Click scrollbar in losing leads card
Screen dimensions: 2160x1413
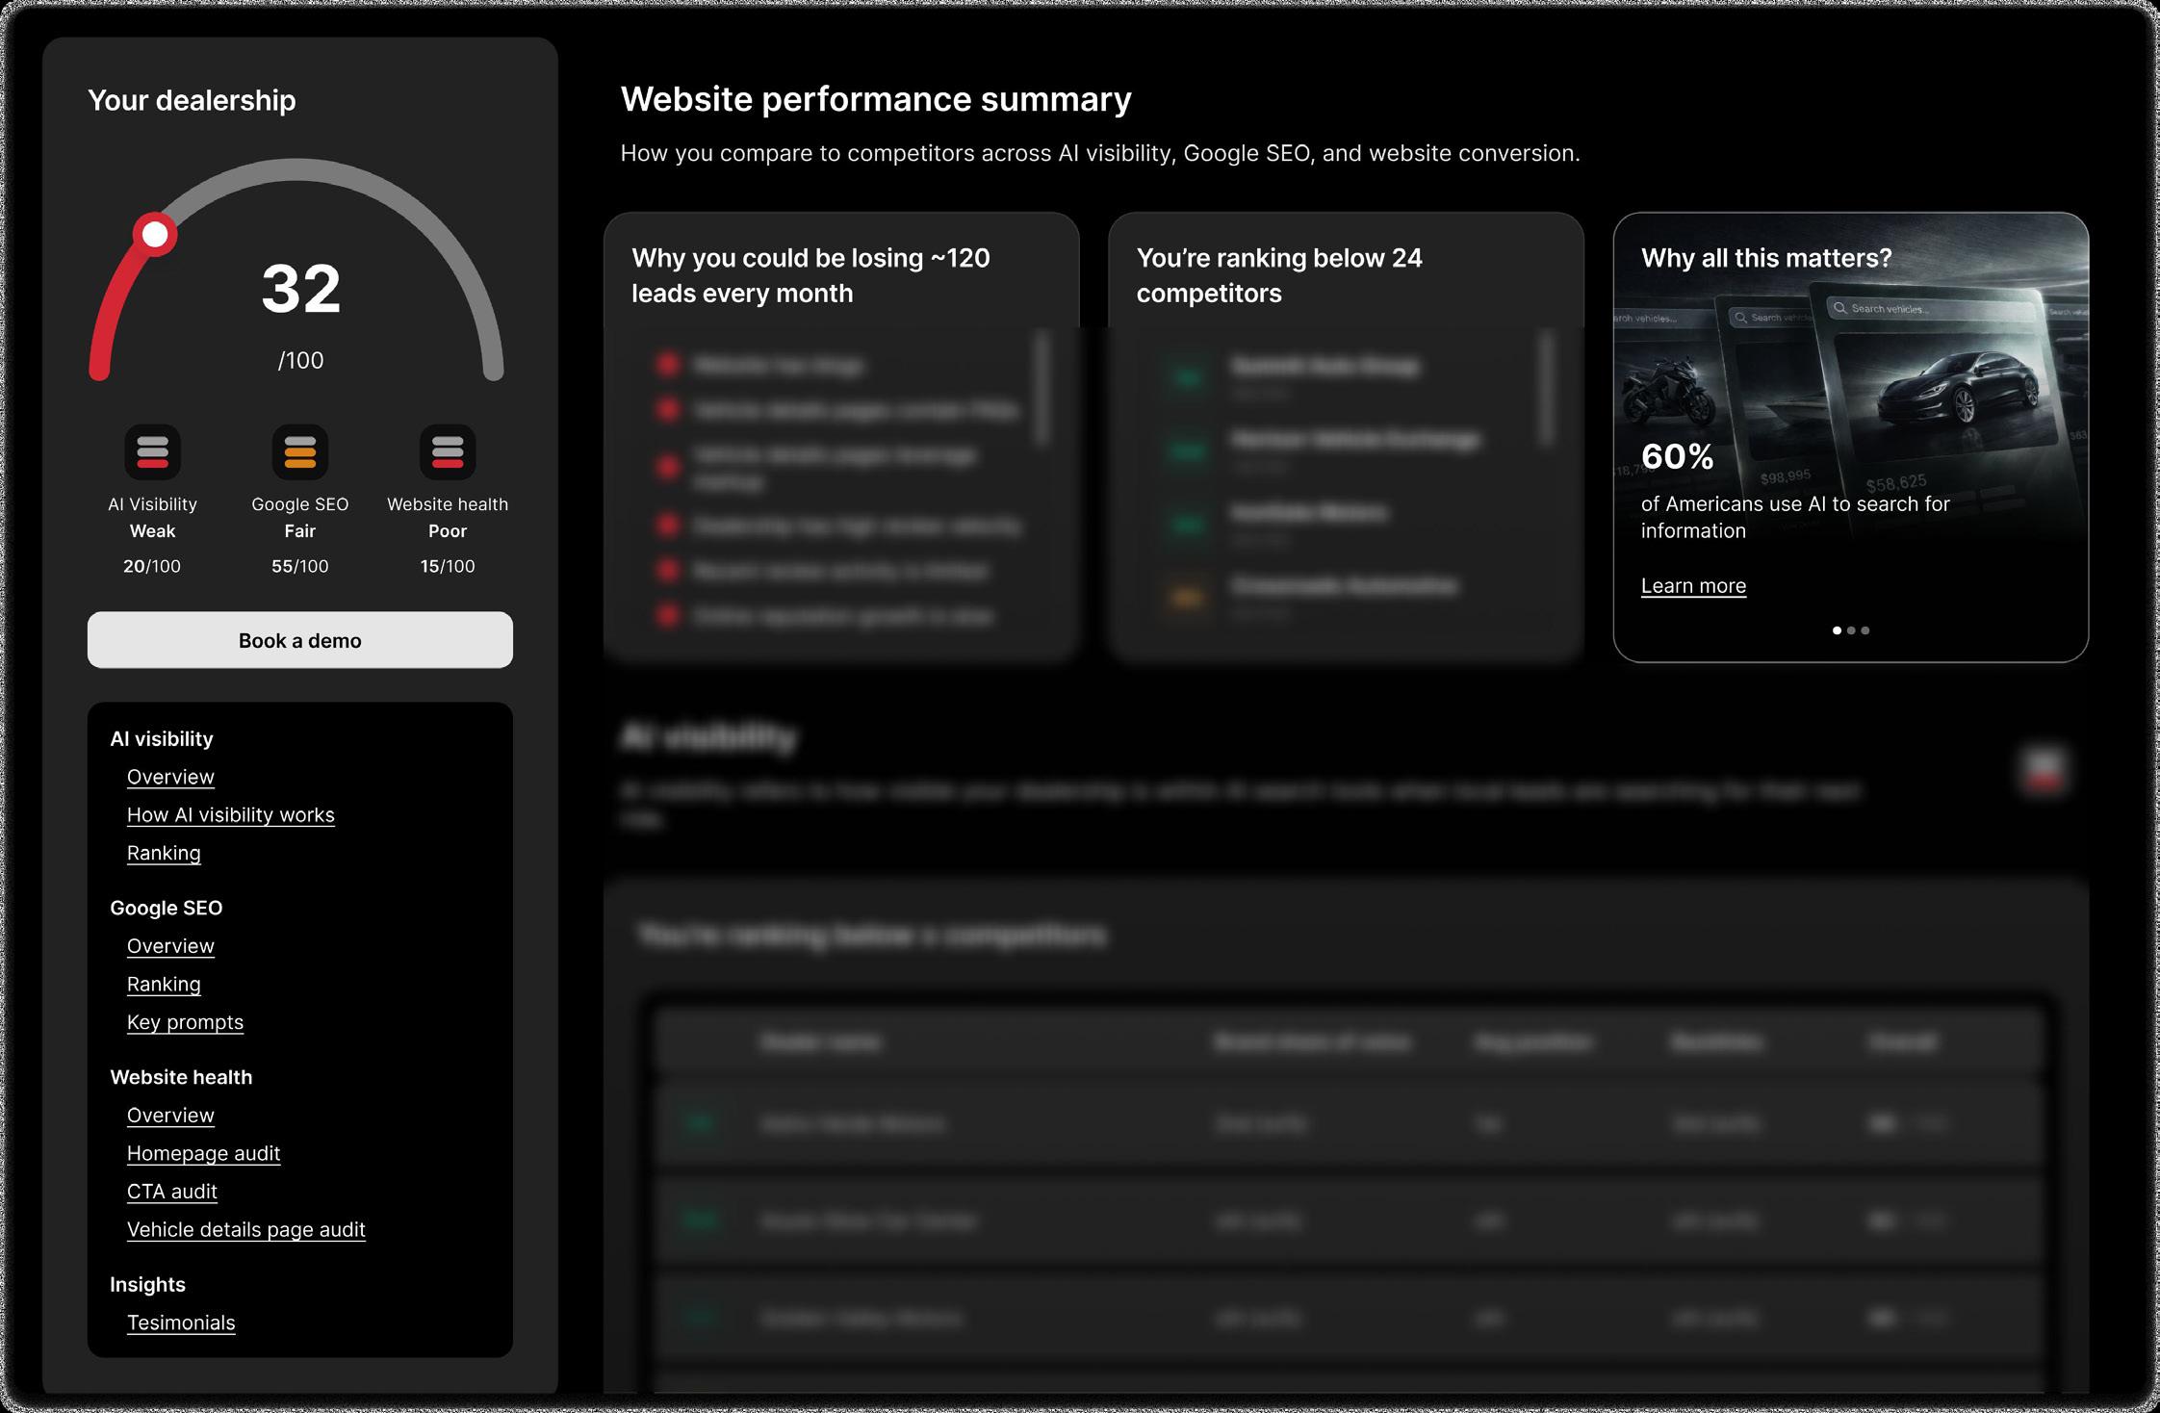1041,389
